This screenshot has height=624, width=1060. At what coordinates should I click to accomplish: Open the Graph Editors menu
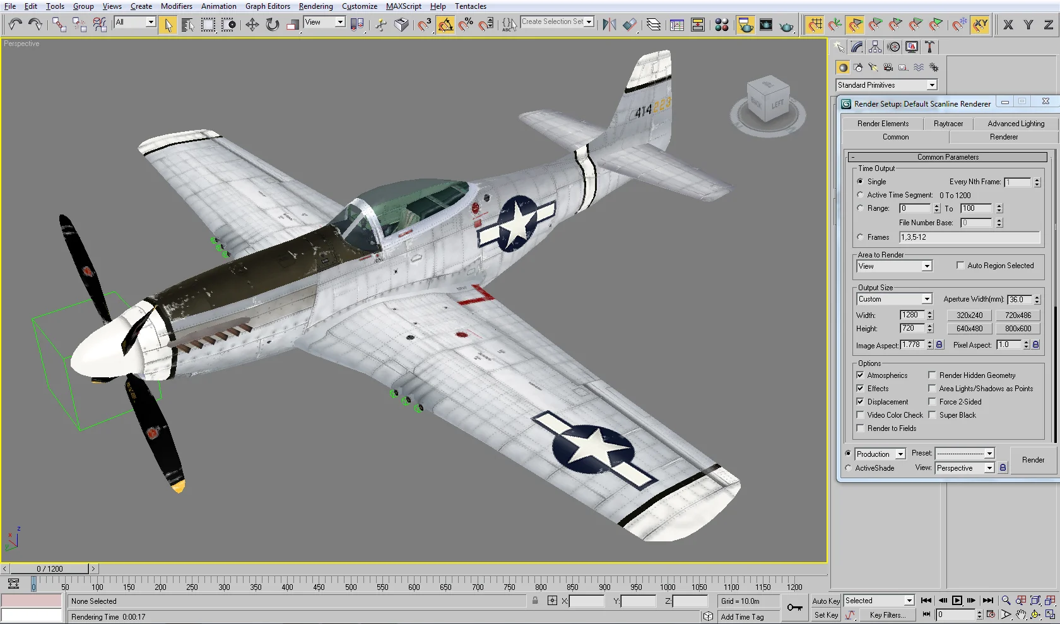(268, 6)
